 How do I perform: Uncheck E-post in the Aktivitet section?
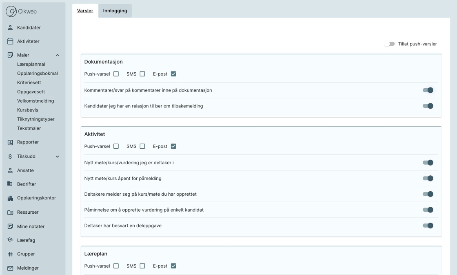click(x=173, y=146)
